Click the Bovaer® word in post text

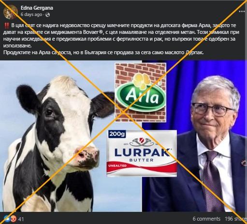[x=93, y=32]
